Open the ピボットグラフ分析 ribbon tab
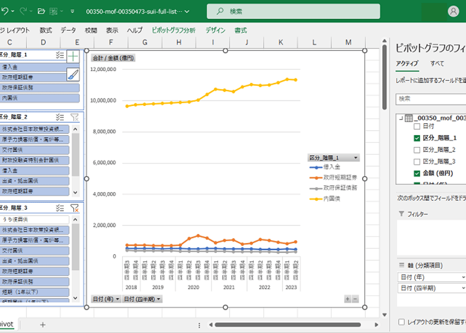 [174, 30]
